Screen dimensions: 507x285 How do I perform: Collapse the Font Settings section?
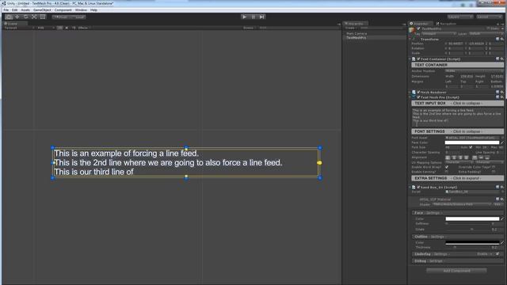click(458, 131)
